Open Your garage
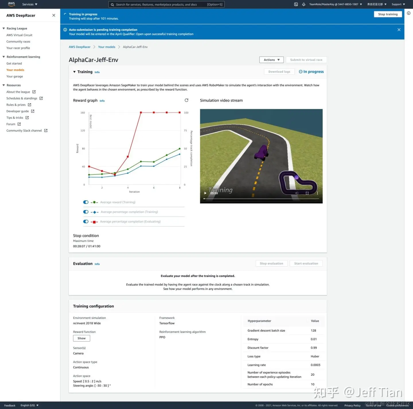This screenshot has height=409, width=413. (x=15, y=77)
